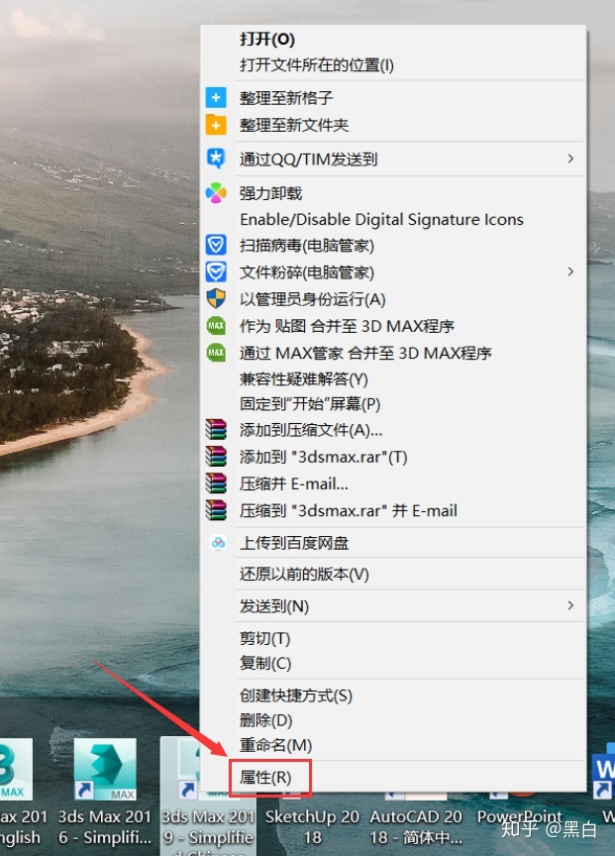Click 打开(O) in the context menu
Screen dimensions: 615x856
pyautogui.click(x=266, y=40)
